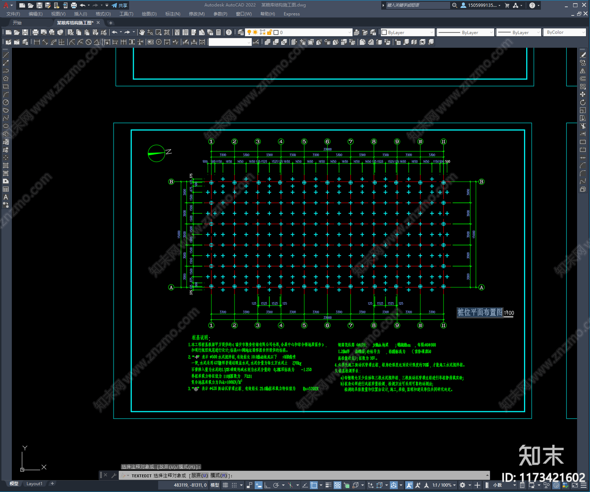Select the Pan hand tool
This screenshot has height=492, width=590.
click(x=142, y=32)
